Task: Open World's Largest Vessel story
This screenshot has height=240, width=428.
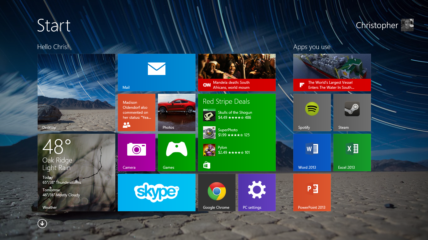Action: 331,85
